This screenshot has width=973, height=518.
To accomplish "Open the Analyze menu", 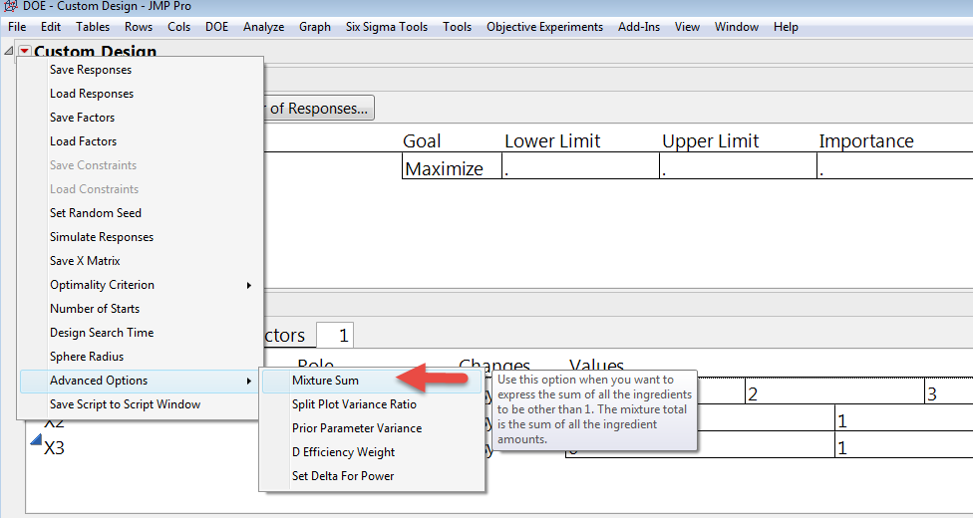I will click(x=264, y=27).
